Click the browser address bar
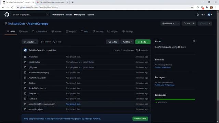 [103, 8]
